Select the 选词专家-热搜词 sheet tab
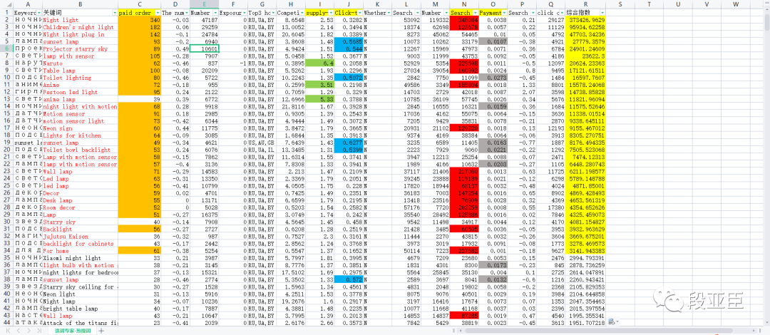Image resolution: width=770 pixels, height=335 pixels. [72, 331]
